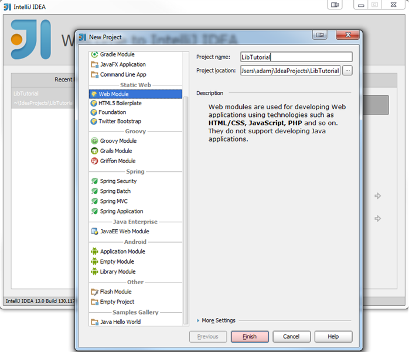Image resolution: width=409 pixels, height=352 pixels.
Task: Click the Spring MVC leaf icon
Action: (94, 201)
